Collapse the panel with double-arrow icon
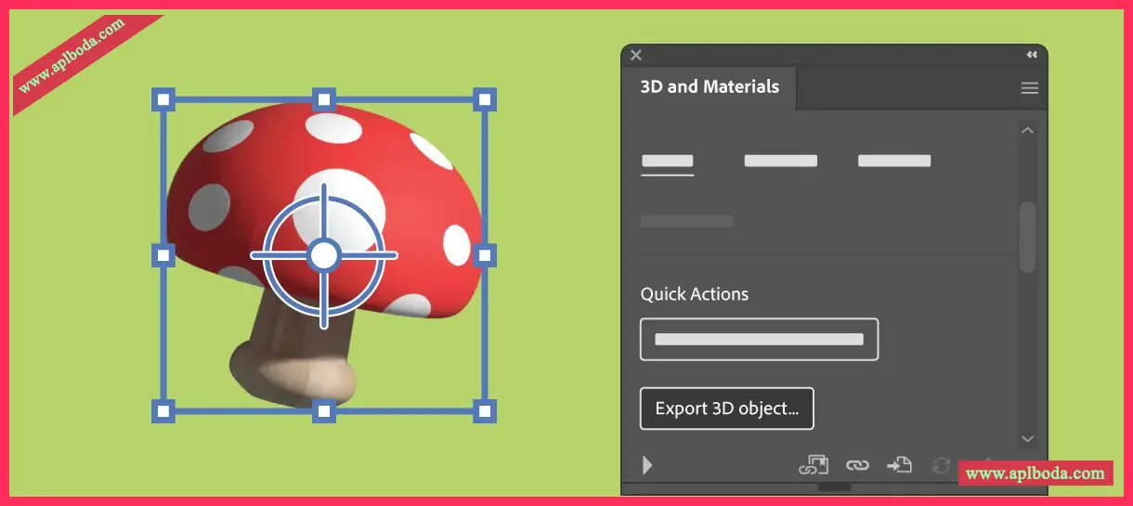 [x=1031, y=55]
